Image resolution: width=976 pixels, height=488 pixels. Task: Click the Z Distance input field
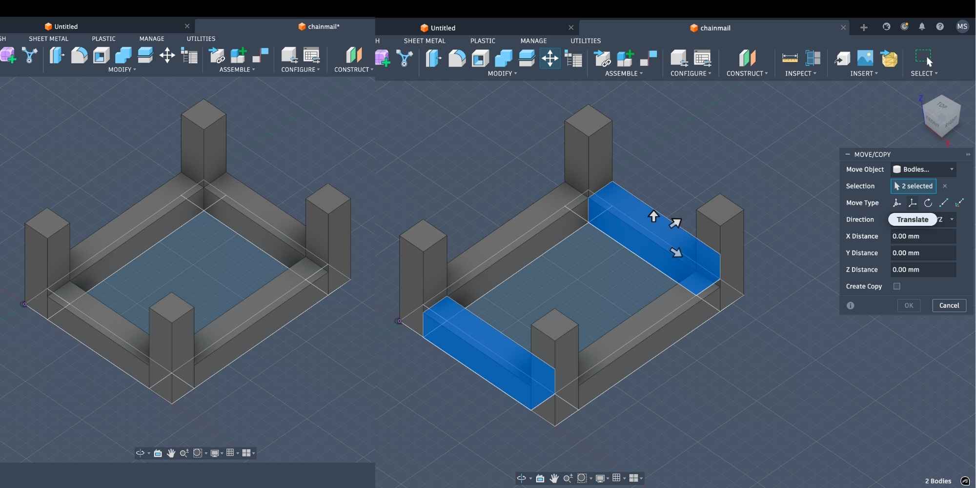click(x=923, y=269)
